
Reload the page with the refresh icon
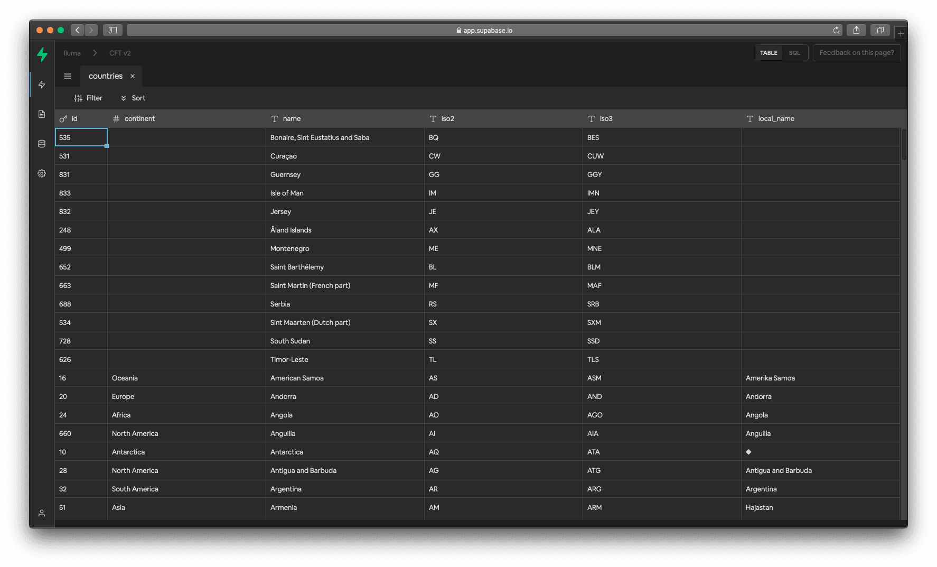(836, 30)
